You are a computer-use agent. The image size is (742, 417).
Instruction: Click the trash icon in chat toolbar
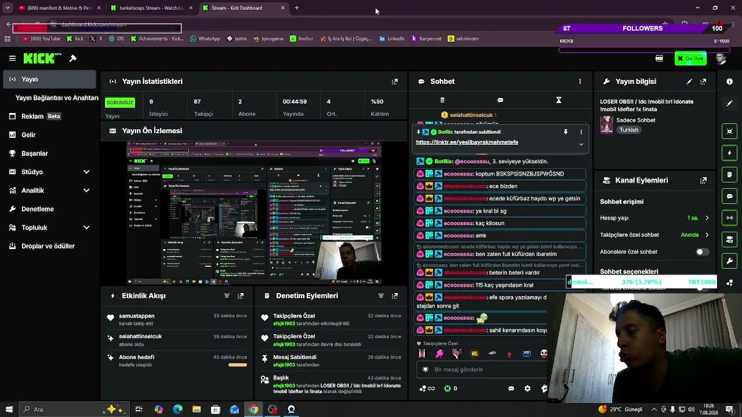tap(442, 100)
